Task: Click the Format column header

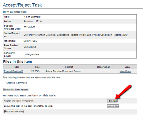Action: coord(69,67)
